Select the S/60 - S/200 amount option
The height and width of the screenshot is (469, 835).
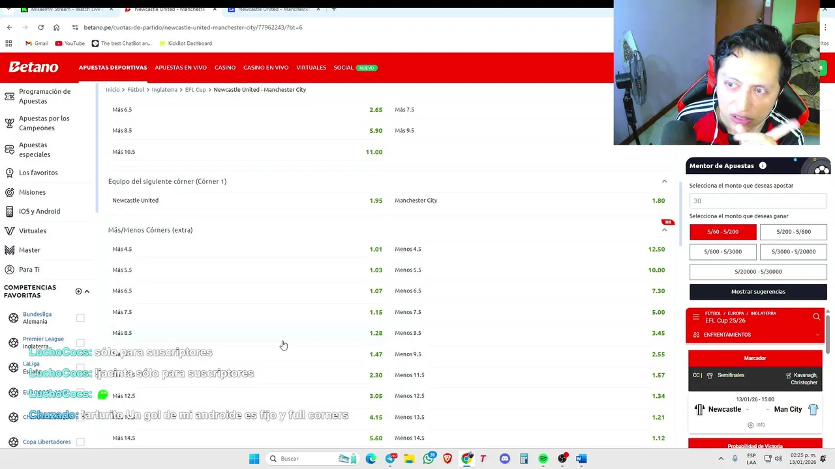click(723, 232)
